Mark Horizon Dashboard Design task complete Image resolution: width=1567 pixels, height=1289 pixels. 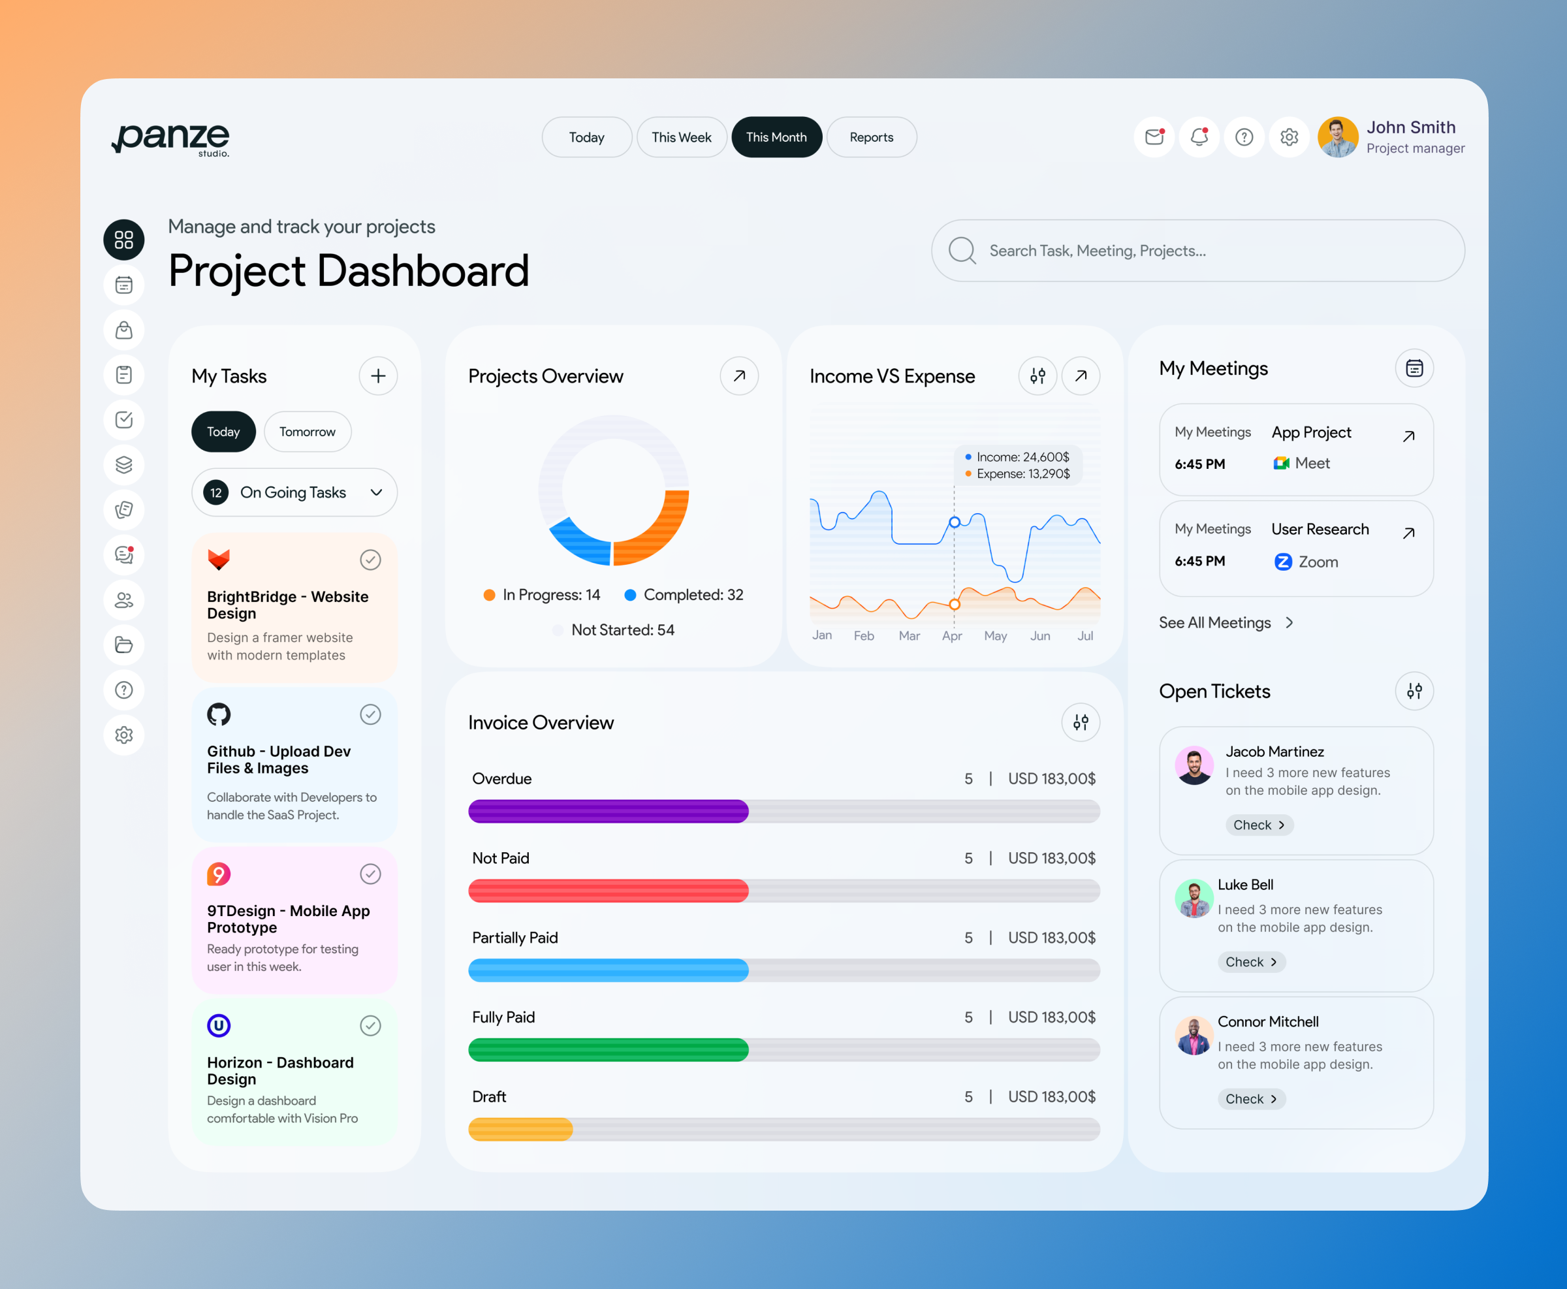[370, 1025]
